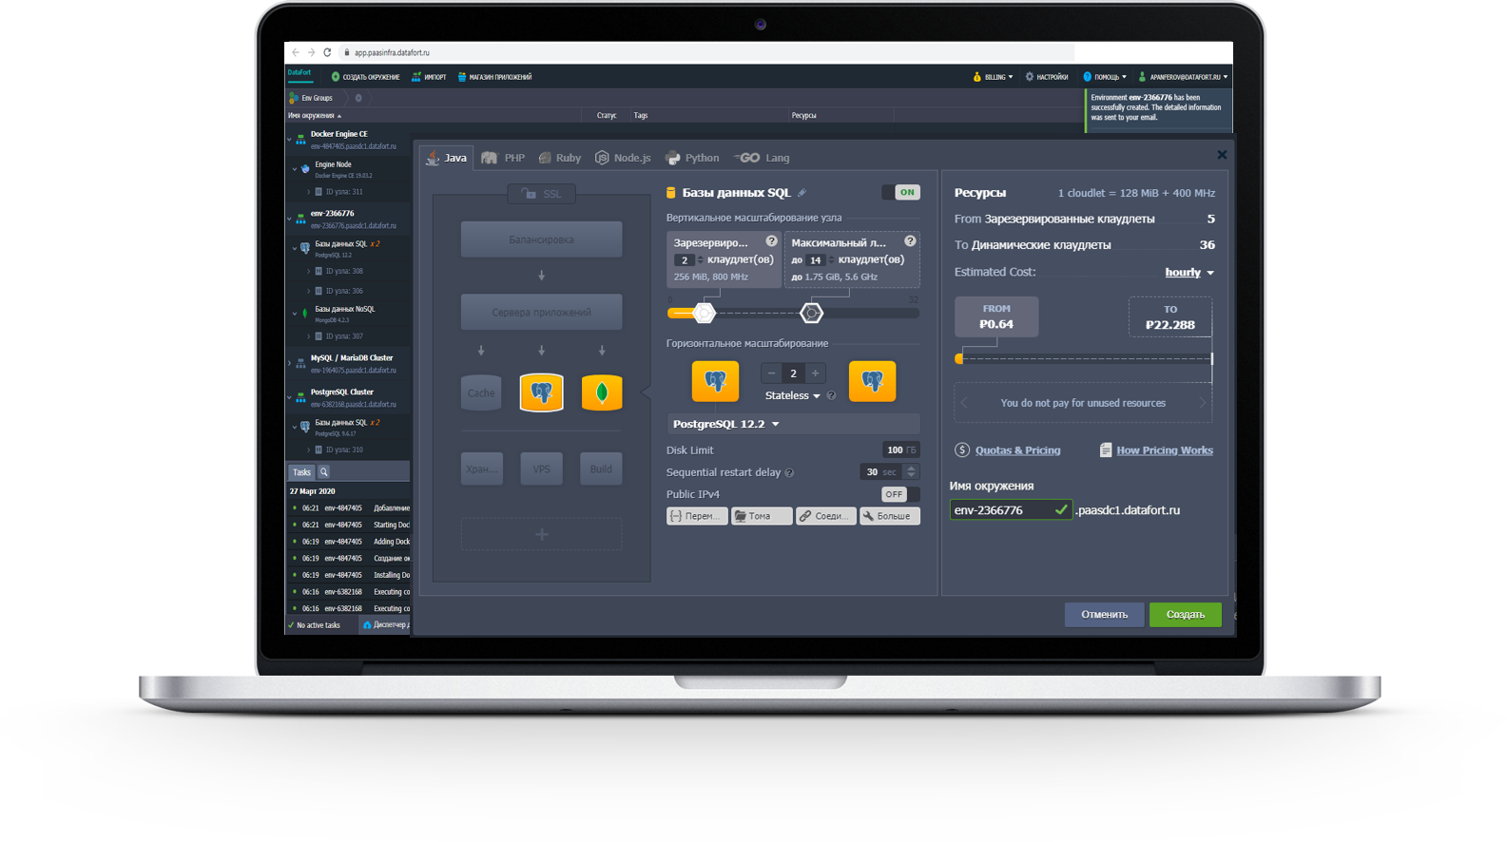Toggle the Сервера приложений layer block
This screenshot has width=1507, height=842.
[x=541, y=312]
